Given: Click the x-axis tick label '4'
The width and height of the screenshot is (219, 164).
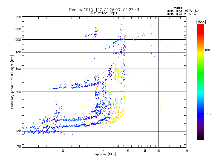Looking at the screenshot, I should (104, 151).
